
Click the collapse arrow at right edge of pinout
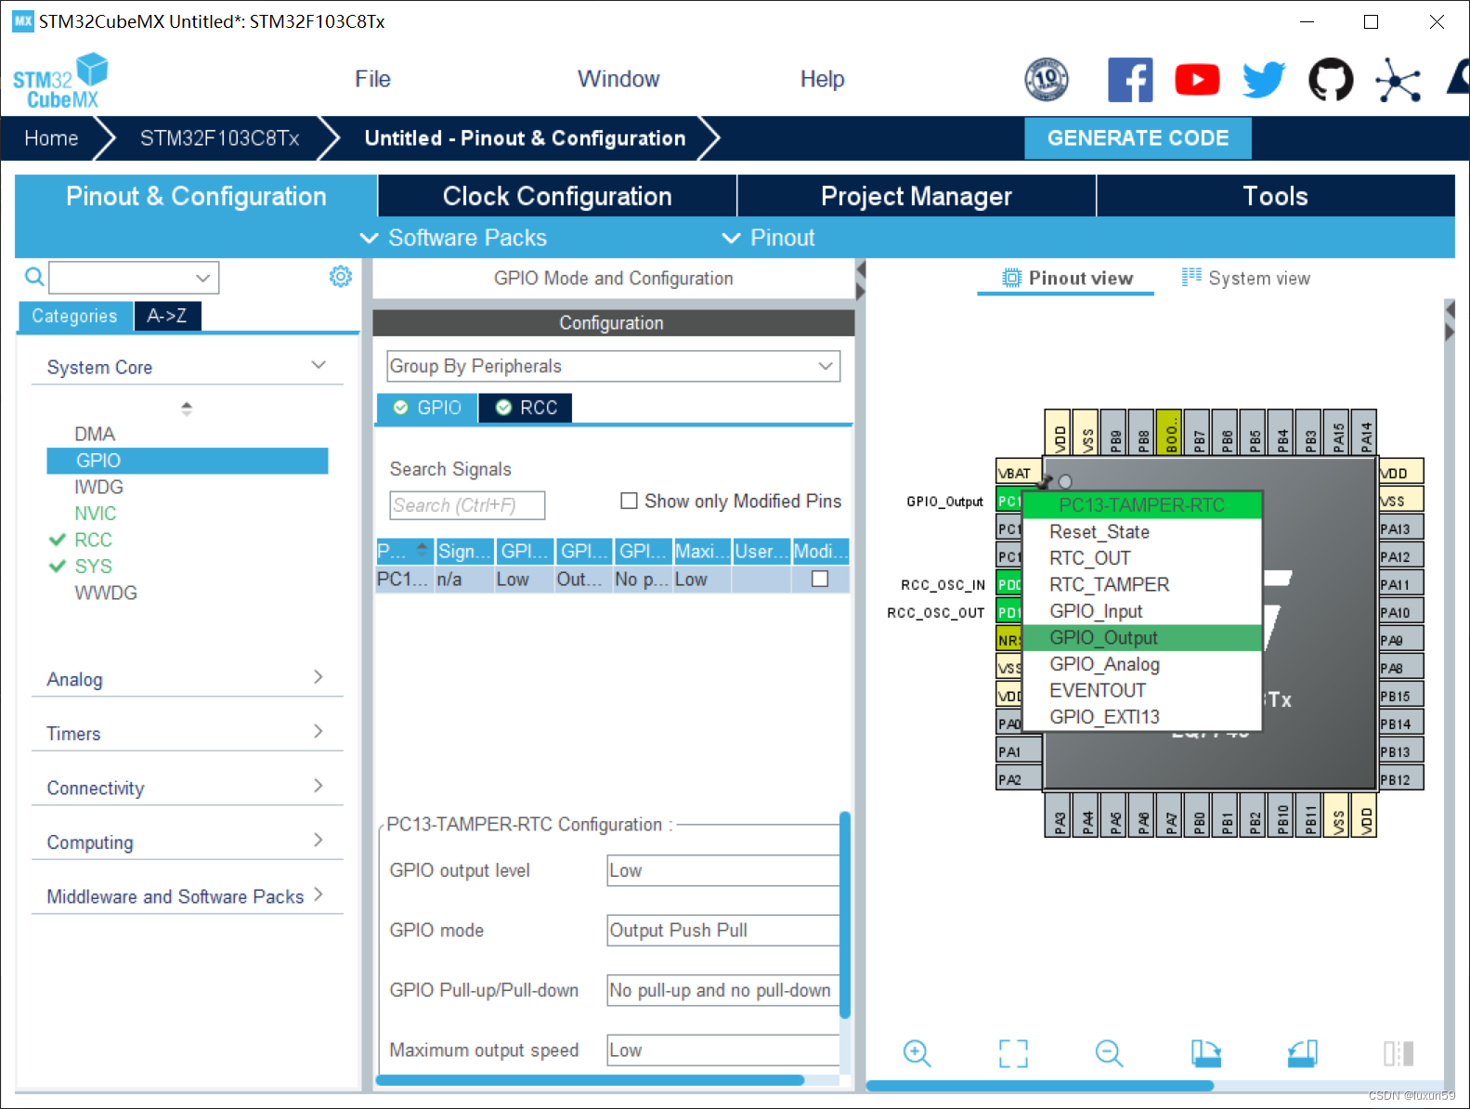pyautogui.click(x=1450, y=309)
